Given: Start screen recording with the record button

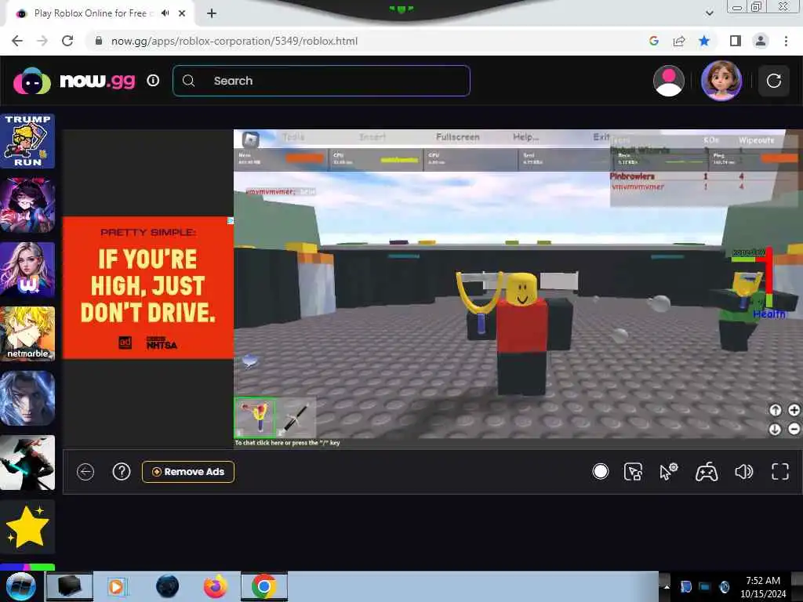Looking at the screenshot, I should [600, 471].
